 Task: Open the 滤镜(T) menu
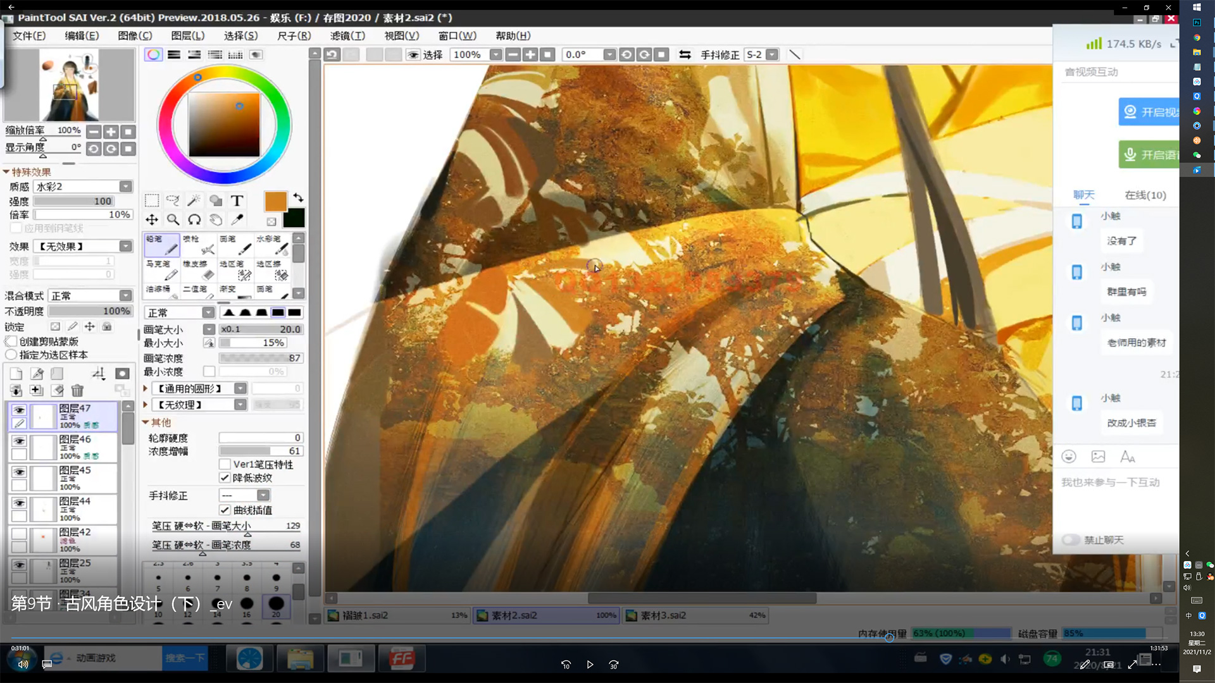[x=347, y=36]
